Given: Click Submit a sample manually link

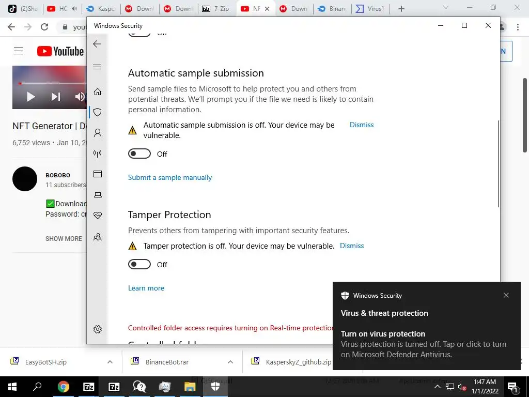Looking at the screenshot, I should point(169,178).
